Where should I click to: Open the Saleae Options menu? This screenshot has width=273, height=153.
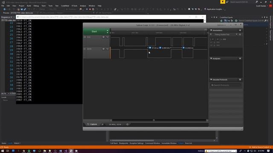point(221,25)
